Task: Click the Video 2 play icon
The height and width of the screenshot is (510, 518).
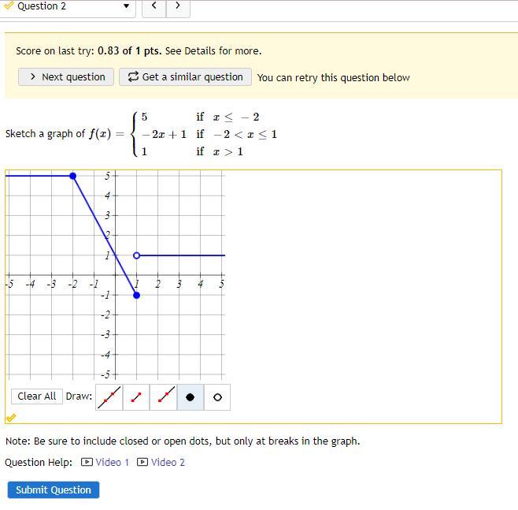Action: pyautogui.click(x=142, y=462)
